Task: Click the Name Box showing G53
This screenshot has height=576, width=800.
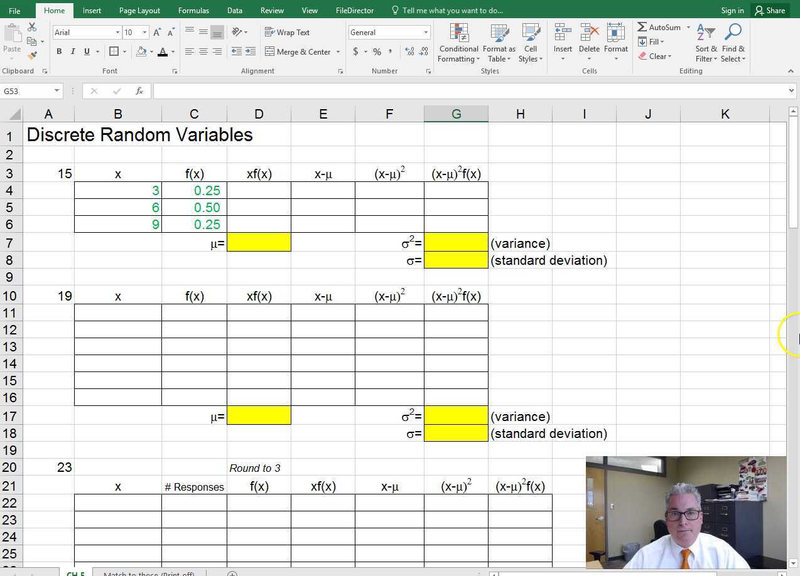Action: coord(26,90)
